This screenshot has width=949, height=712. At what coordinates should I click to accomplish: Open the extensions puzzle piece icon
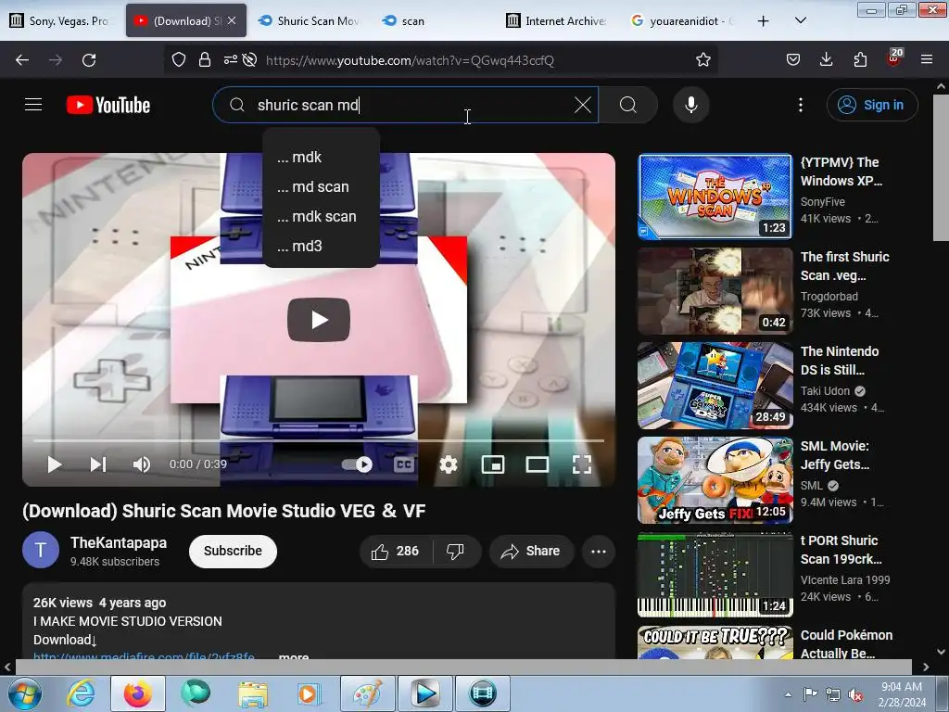click(x=860, y=60)
